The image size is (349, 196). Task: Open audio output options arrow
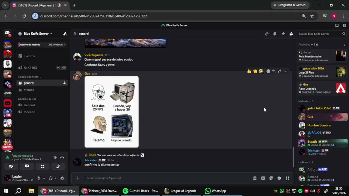point(55,178)
